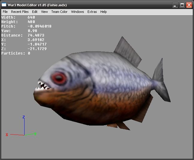194x160 pixels.
Task: Open the Extras menu
Action: click(92, 12)
